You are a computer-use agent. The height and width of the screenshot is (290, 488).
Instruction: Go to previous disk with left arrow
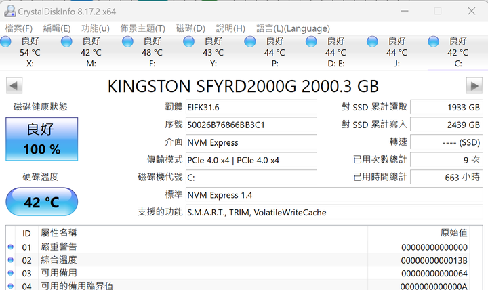click(x=14, y=85)
